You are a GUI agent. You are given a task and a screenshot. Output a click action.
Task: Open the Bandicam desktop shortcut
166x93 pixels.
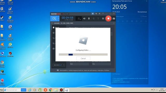coord(10,54)
